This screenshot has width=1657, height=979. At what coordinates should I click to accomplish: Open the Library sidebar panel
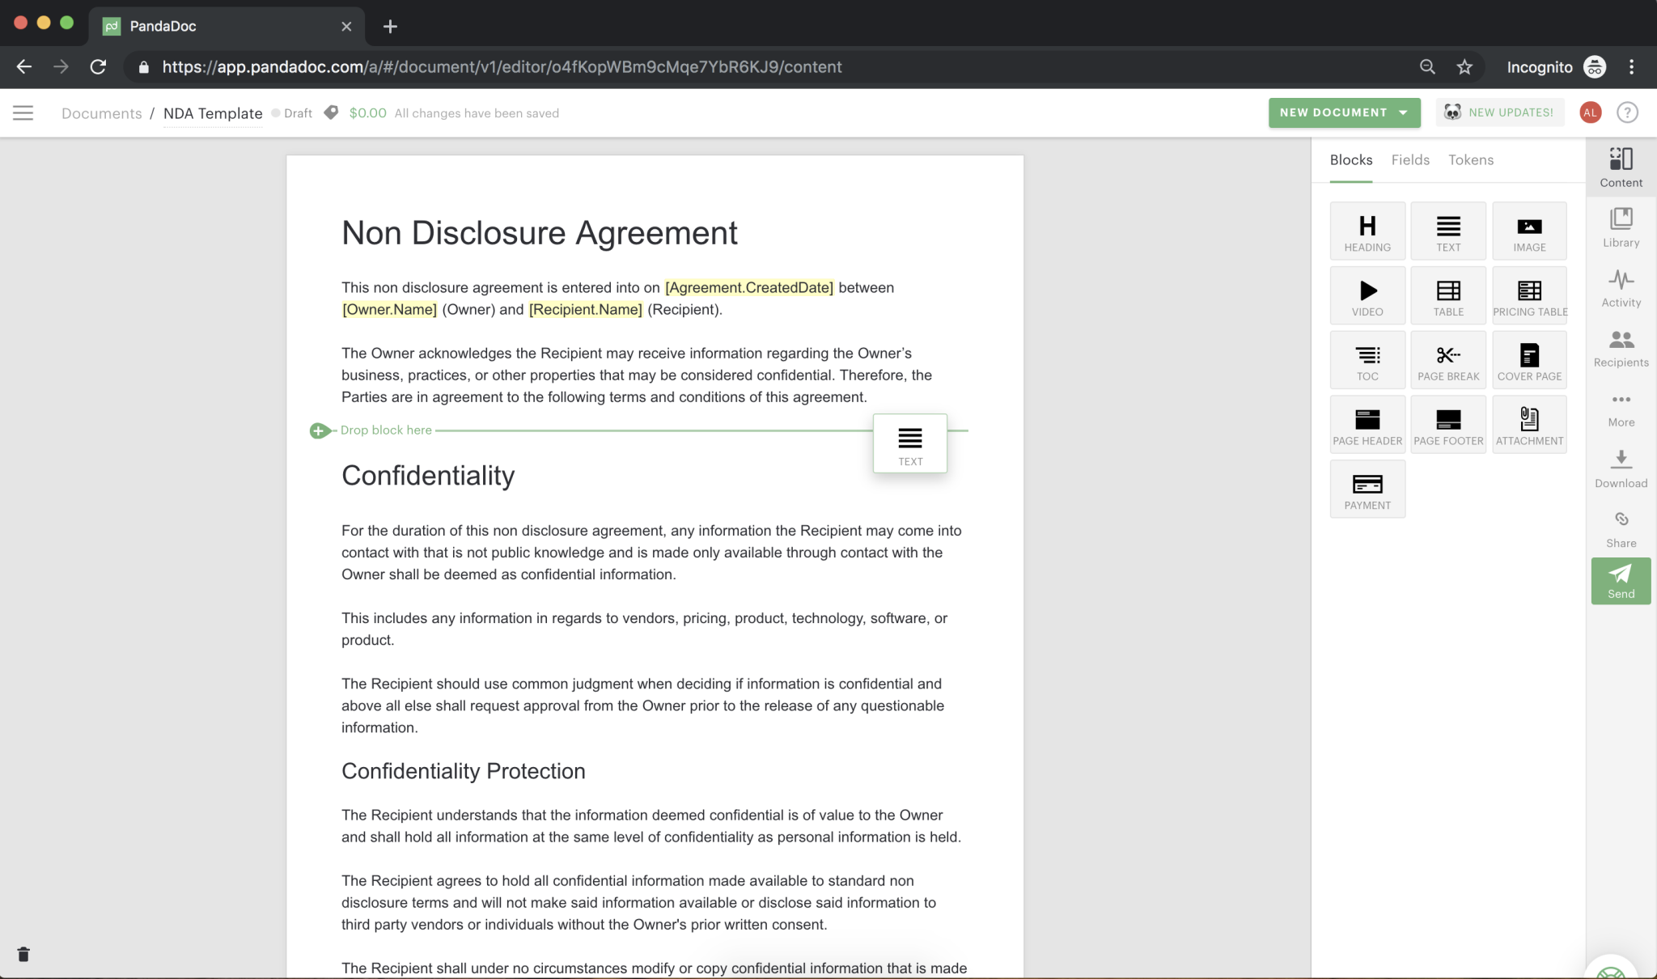[1621, 227]
